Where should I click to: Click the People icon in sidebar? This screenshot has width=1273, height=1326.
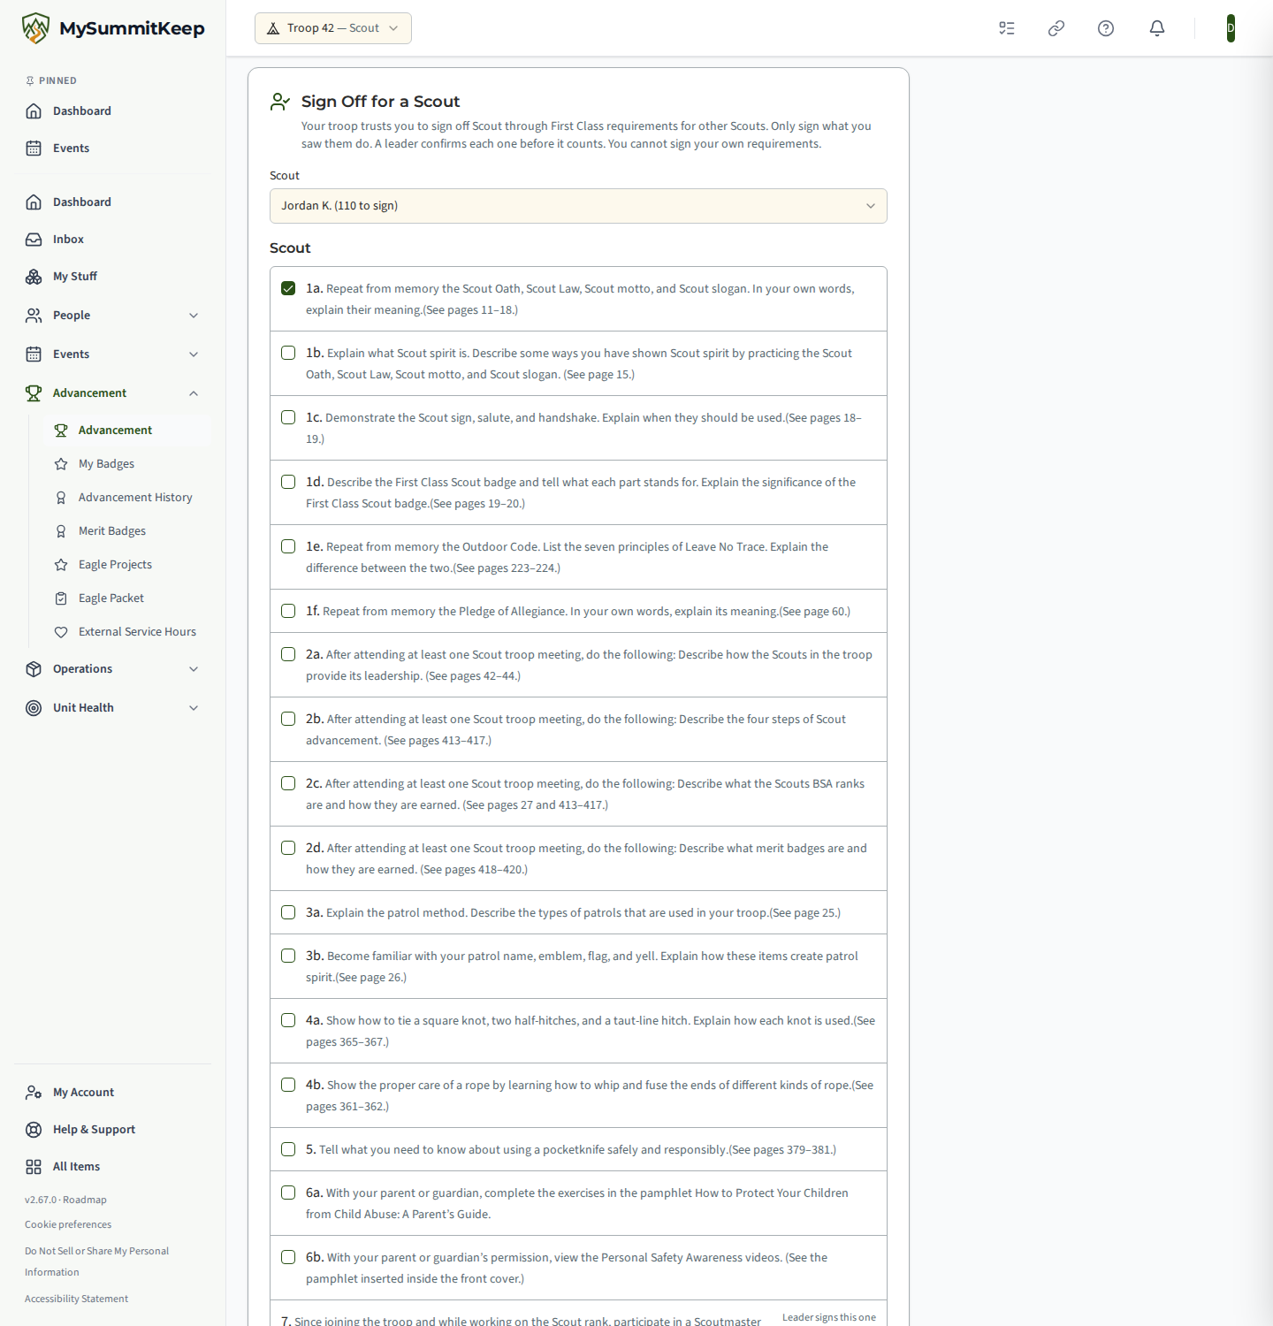[x=34, y=316]
